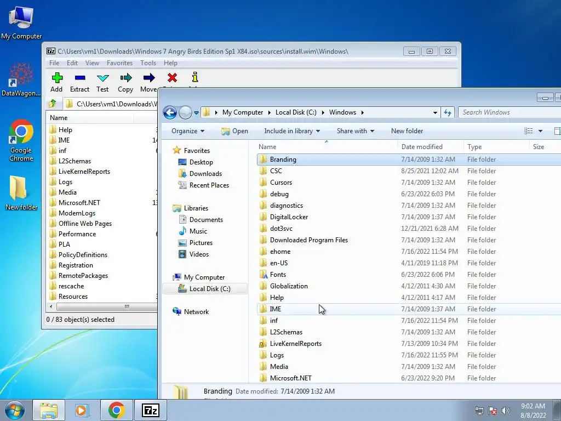Click the volume speaker tray icon

tap(506, 411)
